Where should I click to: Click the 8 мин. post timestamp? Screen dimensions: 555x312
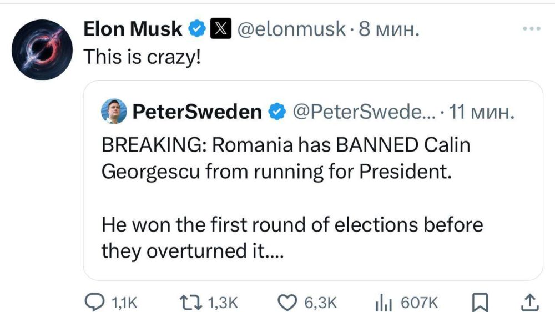[x=388, y=29]
